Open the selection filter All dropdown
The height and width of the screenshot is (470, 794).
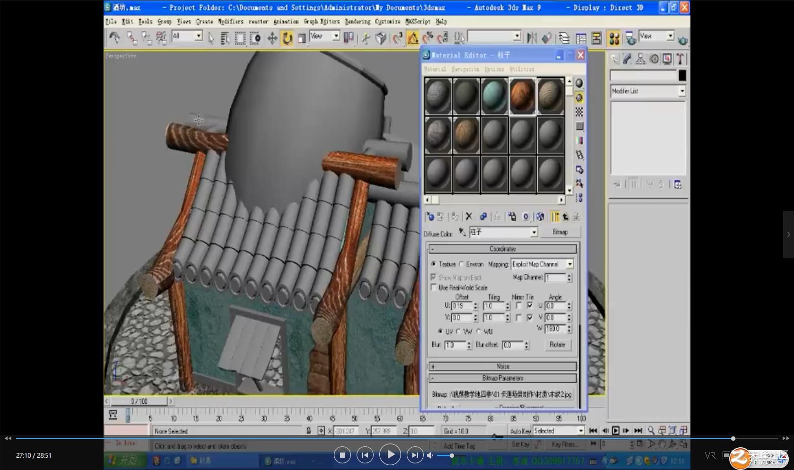tap(187, 36)
